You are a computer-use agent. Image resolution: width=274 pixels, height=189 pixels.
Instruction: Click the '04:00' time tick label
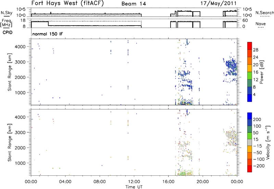point(65,182)
